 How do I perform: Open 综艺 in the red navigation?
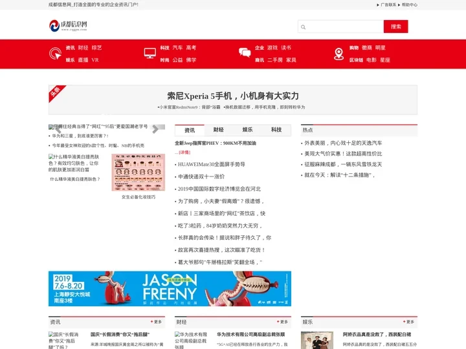[x=96, y=48]
